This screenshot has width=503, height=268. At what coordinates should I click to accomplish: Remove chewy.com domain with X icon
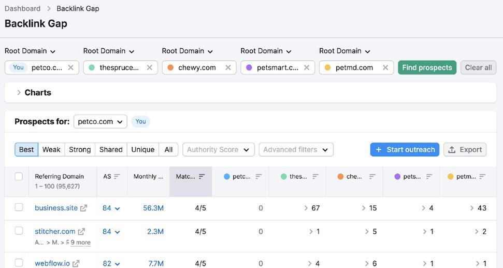point(228,68)
